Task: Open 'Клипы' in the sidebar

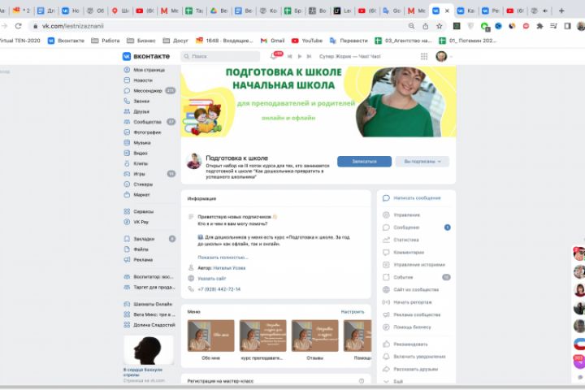Action: [x=136, y=163]
